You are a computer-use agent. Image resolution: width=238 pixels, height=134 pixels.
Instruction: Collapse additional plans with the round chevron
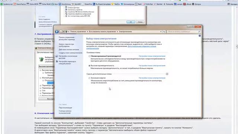pos(167,74)
